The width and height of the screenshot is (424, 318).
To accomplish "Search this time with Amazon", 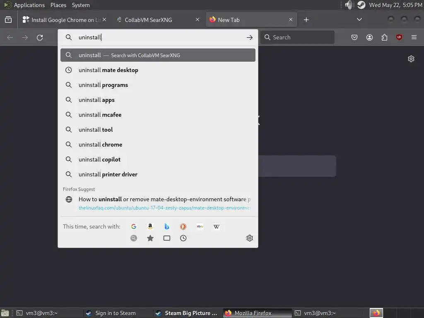I will pos(150,226).
